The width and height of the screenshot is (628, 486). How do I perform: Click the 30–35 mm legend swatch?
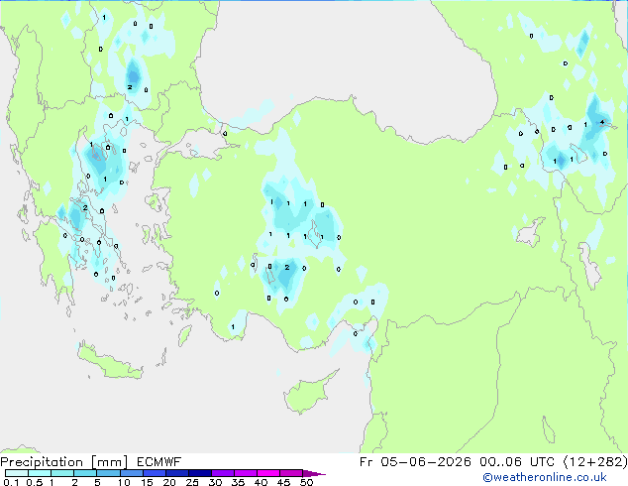tap(222, 473)
